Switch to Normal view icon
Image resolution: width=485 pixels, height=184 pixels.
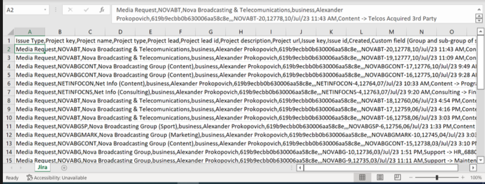click(362, 177)
